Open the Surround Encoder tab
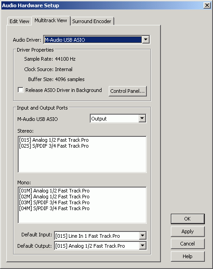The width and height of the screenshot is (213, 269). (92, 21)
